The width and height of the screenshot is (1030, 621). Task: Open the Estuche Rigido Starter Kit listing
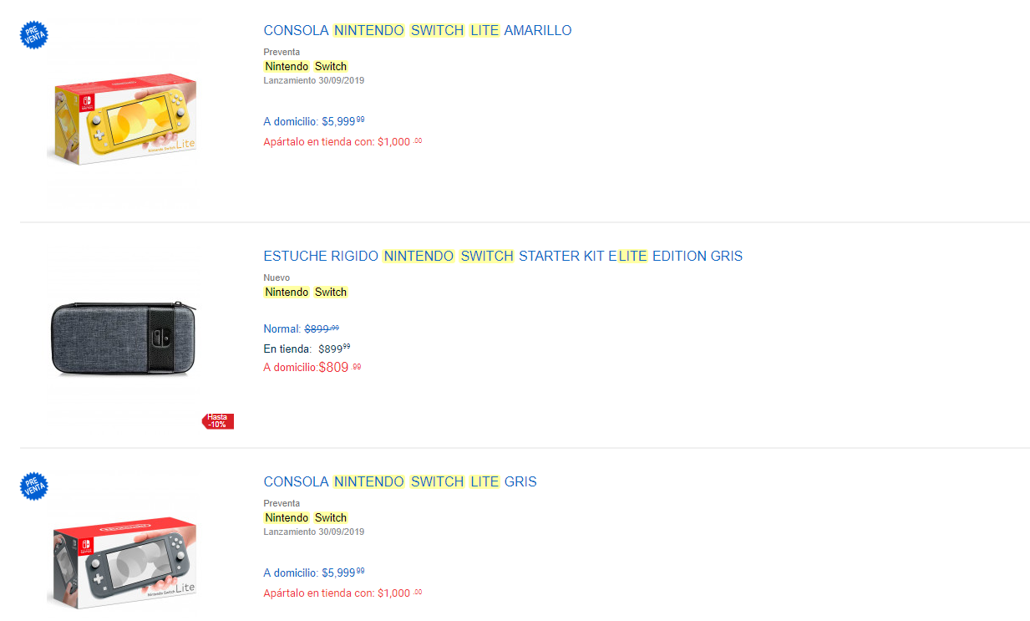click(503, 256)
